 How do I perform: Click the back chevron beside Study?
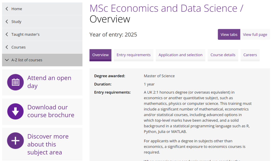click(7, 22)
